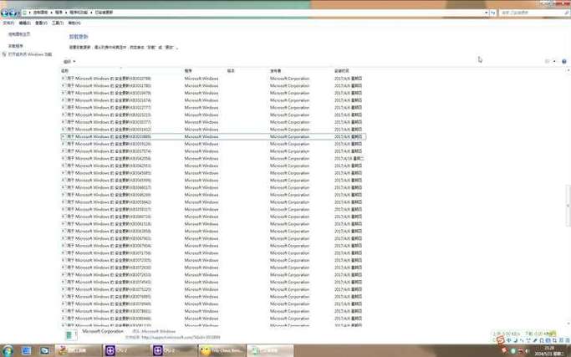Select the security update KB3071756 row
Screen dimensions: 571x357
[x=213, y=252]
